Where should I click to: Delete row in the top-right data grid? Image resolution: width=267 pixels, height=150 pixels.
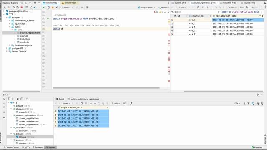212,7
